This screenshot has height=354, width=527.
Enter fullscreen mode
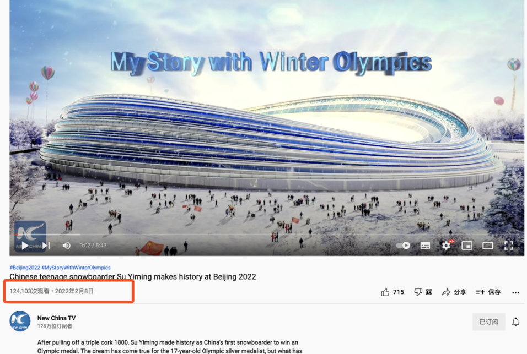click(x=508, y=246)
